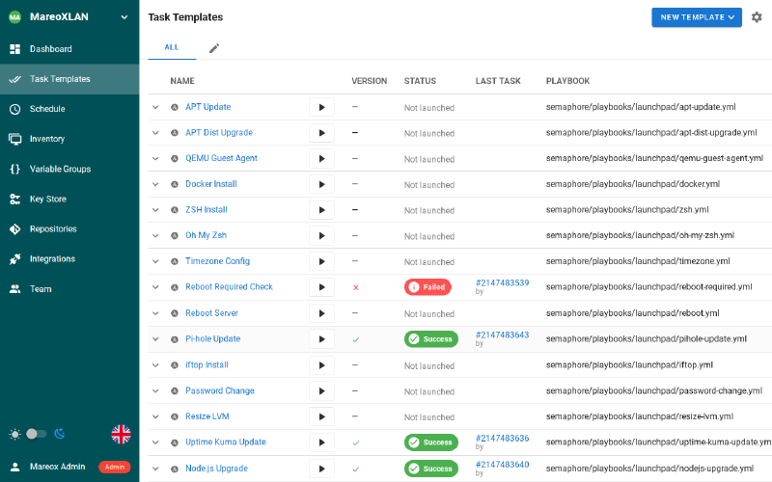Expand the QEMU Guest Agent row
Viewport: 772px width, 482px height.
pos(155,158)
